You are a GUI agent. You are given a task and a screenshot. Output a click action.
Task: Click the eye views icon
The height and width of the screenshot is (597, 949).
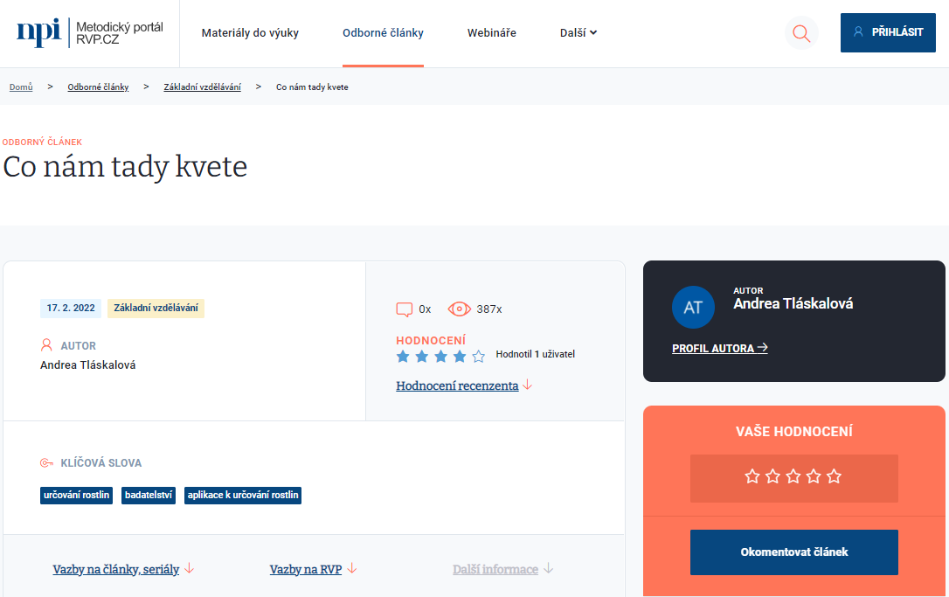coord(459,309)
